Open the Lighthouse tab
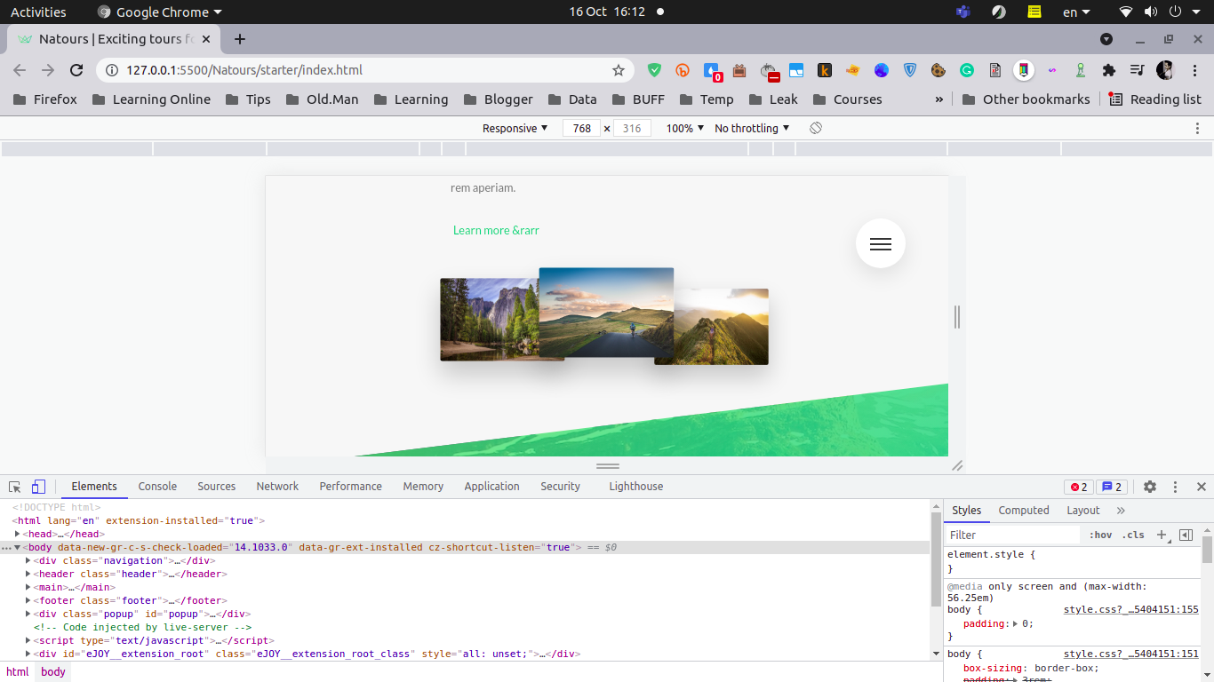 (x=636, y=487)
